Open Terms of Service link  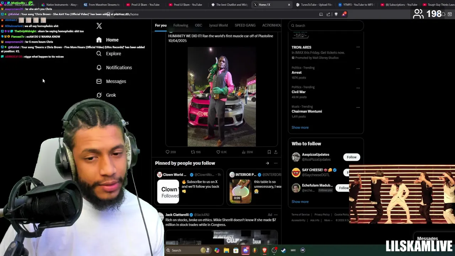300,215
